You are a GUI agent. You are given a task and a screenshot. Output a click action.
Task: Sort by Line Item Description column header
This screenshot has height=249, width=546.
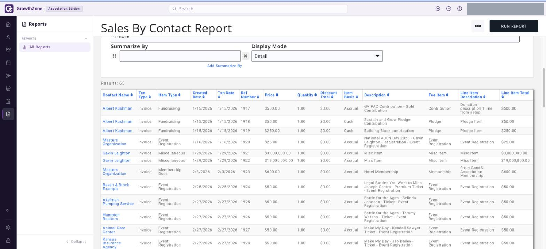pyautogui.click(x=473, y=95)
